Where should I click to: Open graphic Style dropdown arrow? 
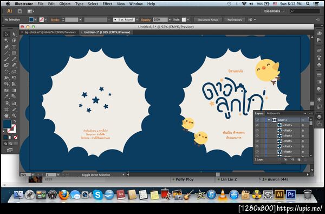pyautogui.click(x=188, y=20)
